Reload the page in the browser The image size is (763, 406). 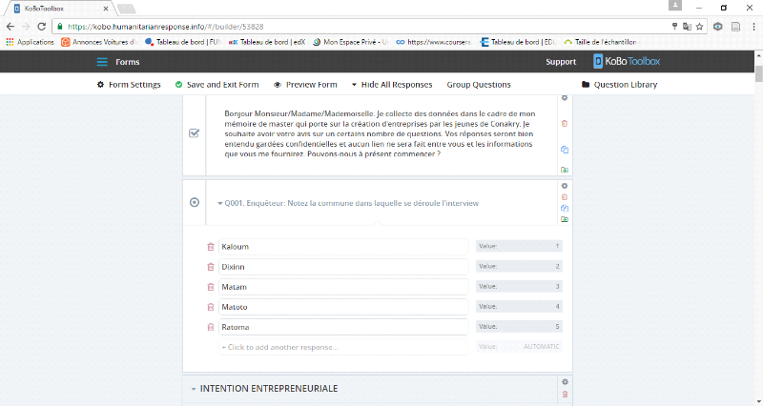(42, 27)
